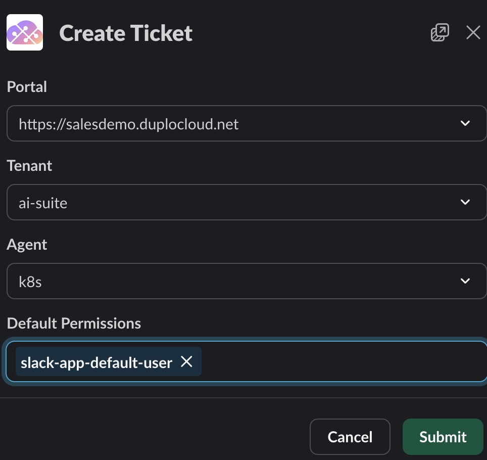Click the Tenant field label
The width and height of the screenshot is (487, 460).
29,166
